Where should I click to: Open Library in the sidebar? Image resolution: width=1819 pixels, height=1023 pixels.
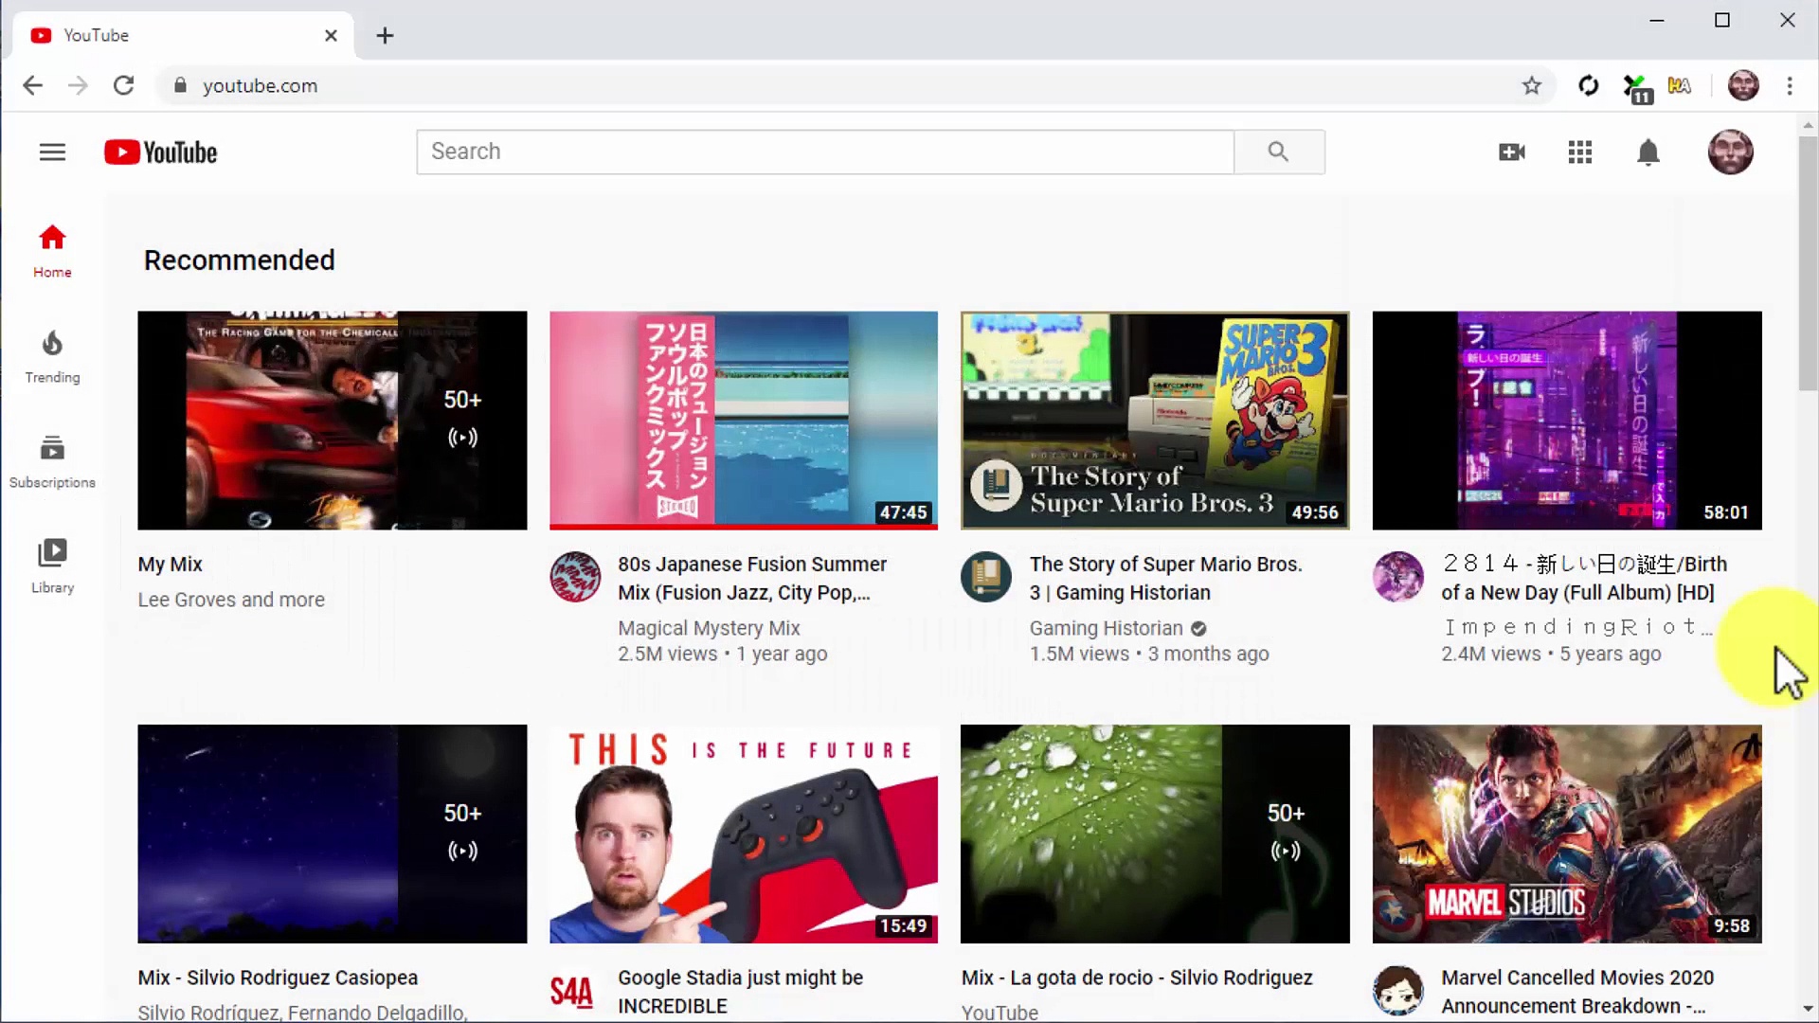pyautogui.click(x=52, y=566)
